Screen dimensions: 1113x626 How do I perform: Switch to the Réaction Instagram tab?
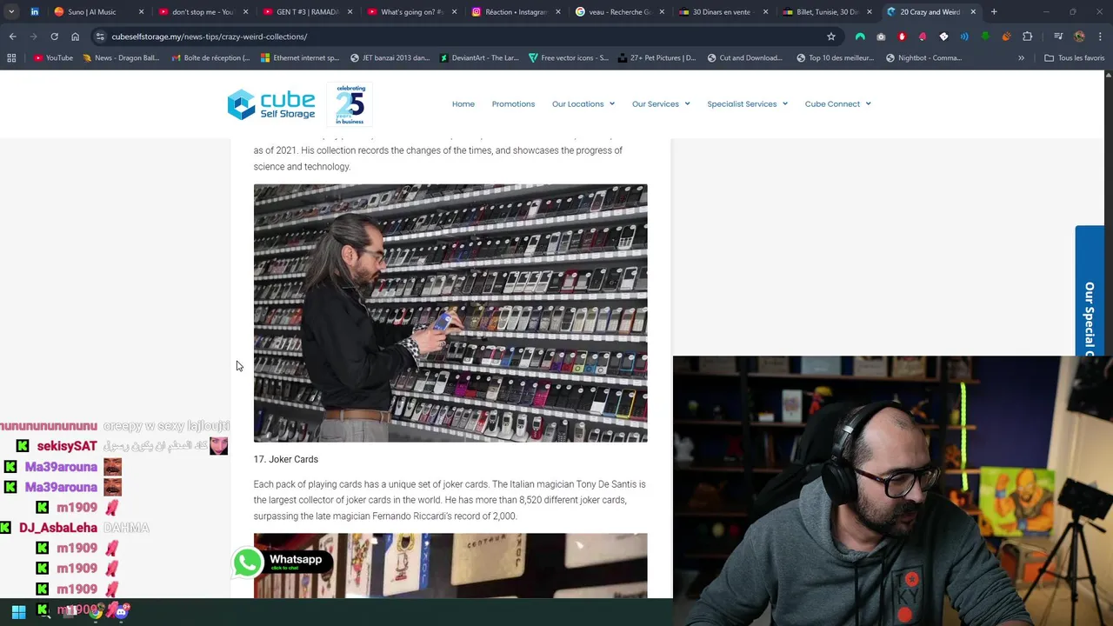[515, 12]
